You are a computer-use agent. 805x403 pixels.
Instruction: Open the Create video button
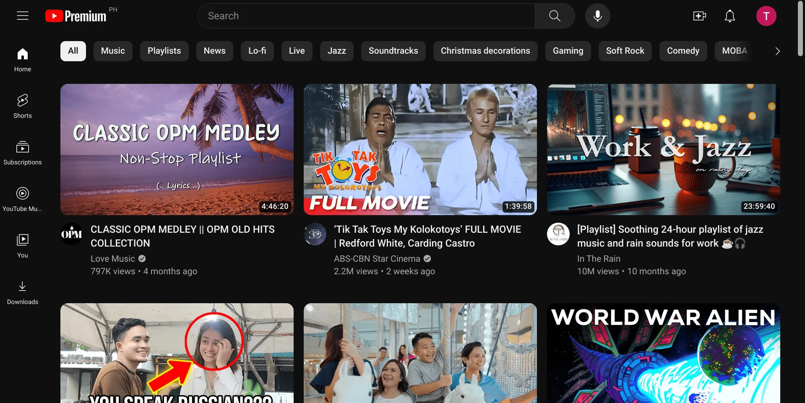[x=699, y=16]
